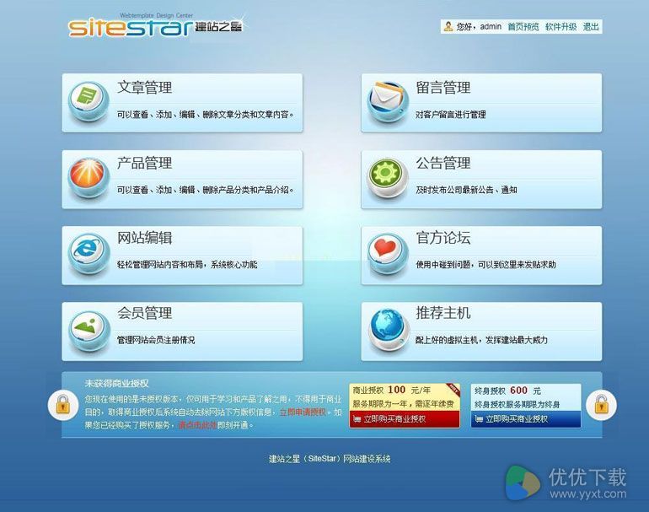The image size is (649, 512).
Task: Click the 留言管理 envelope icon
Action: click(x=388, y=100)
